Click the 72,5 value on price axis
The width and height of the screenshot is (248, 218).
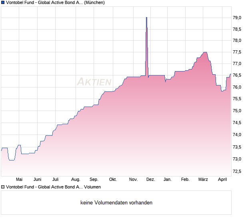(x=237, y=171)
